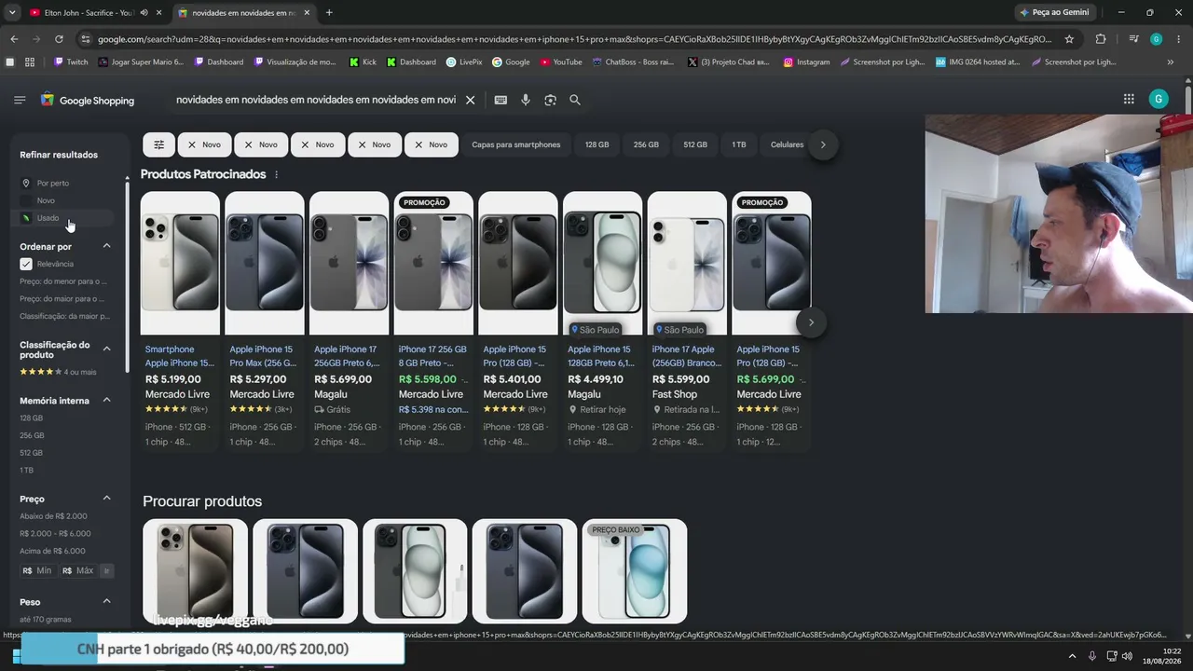Open the LivePix bookmark

[464, 62]
